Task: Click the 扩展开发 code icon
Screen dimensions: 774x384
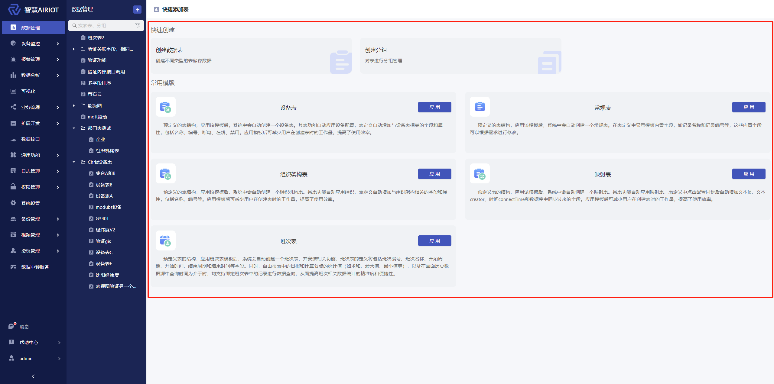Action: 13,123
